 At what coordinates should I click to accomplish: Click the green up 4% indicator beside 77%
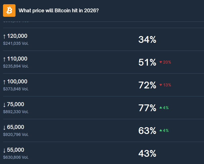(x=164, y=108)
